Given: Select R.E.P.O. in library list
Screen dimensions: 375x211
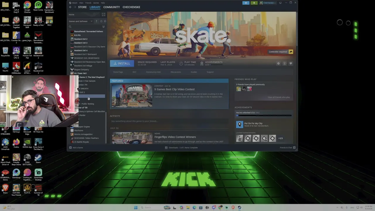Looking at the screenshot, I should point(77,35).
